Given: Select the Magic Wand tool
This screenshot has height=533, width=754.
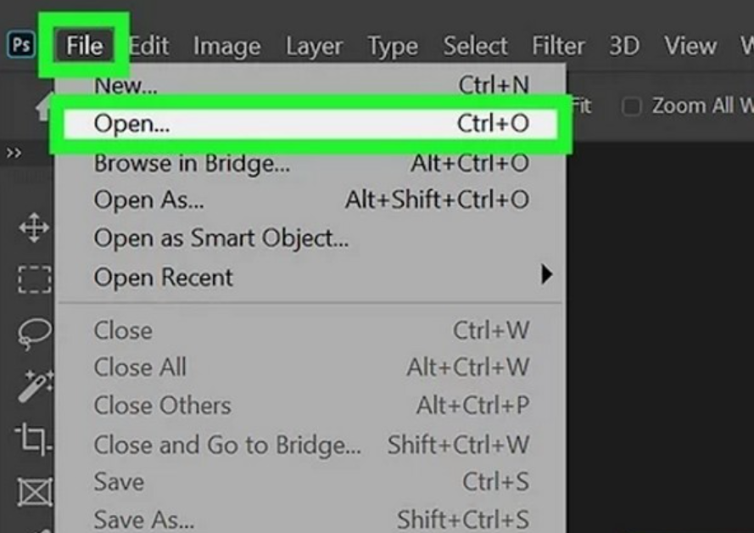Looking at the screenshot, I should [x=36, y=386].
